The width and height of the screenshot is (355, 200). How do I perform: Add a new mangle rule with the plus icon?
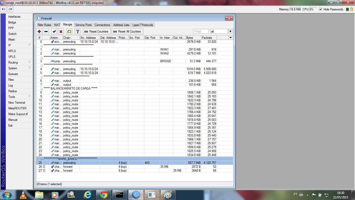(x=39, y=32)
